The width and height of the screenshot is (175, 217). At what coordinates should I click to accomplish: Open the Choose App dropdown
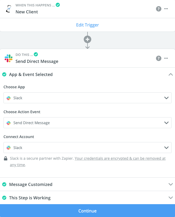88,98
